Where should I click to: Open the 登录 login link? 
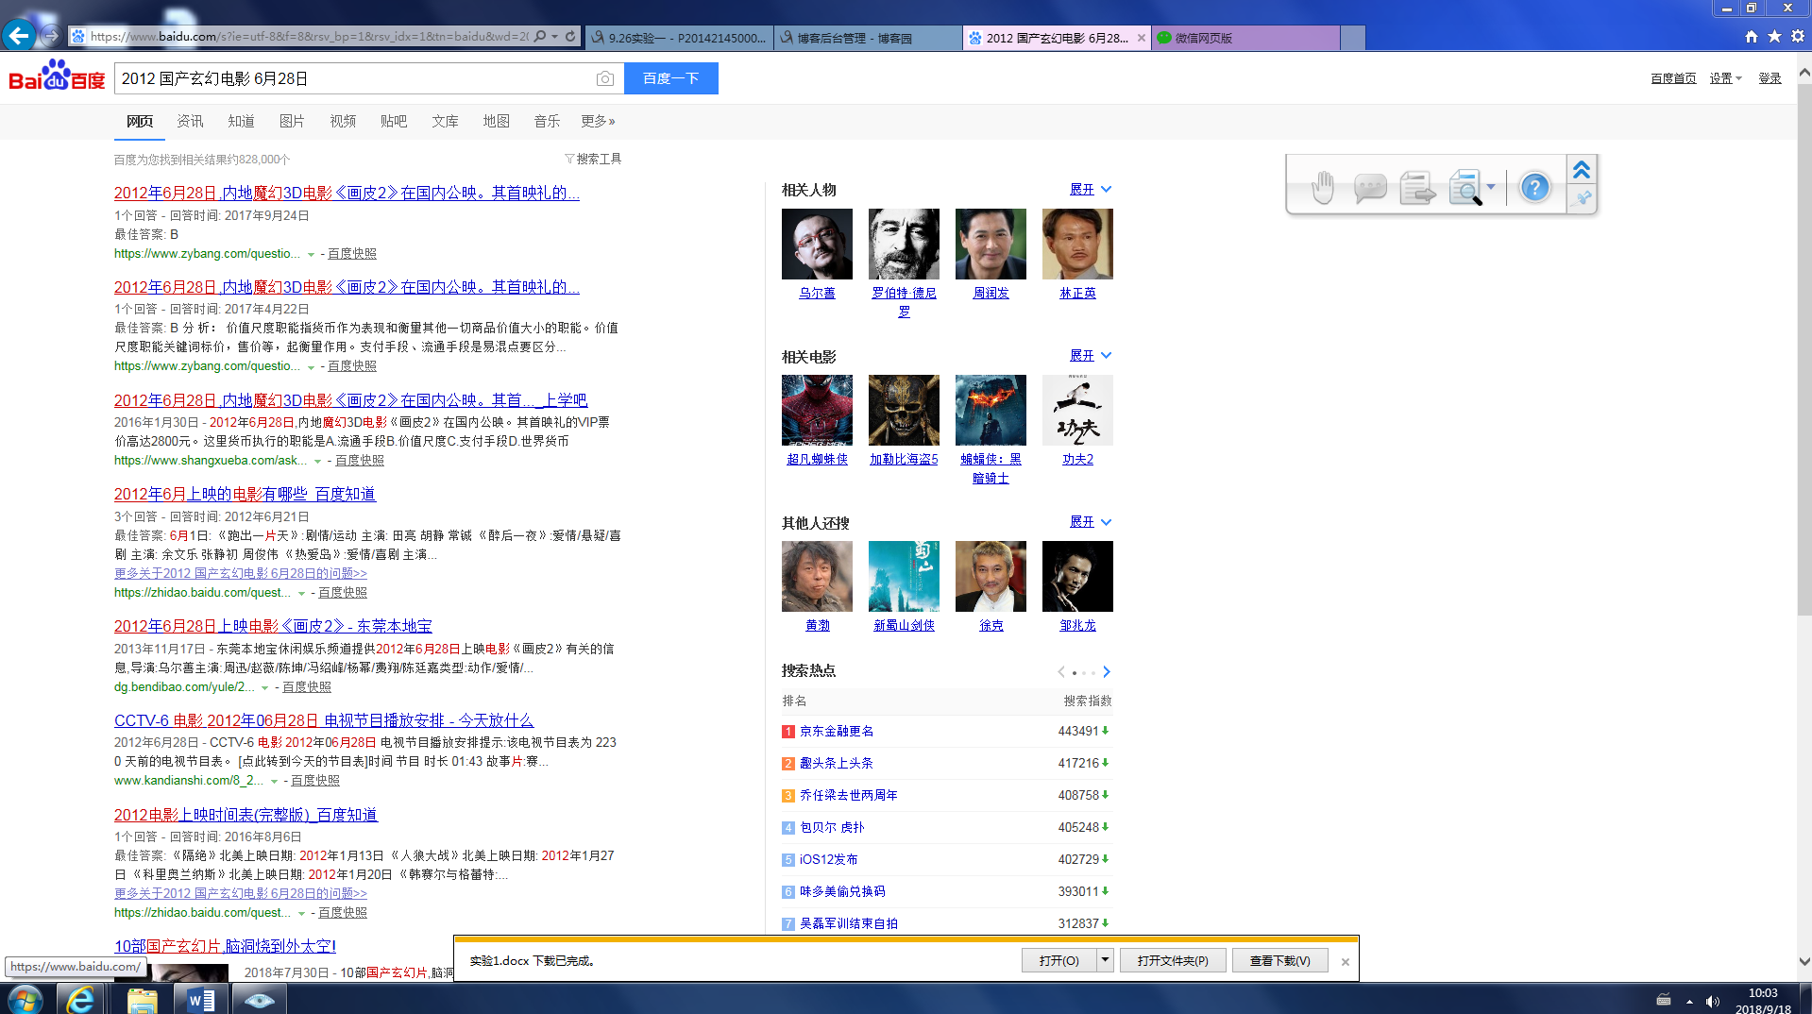(1770, 78)
